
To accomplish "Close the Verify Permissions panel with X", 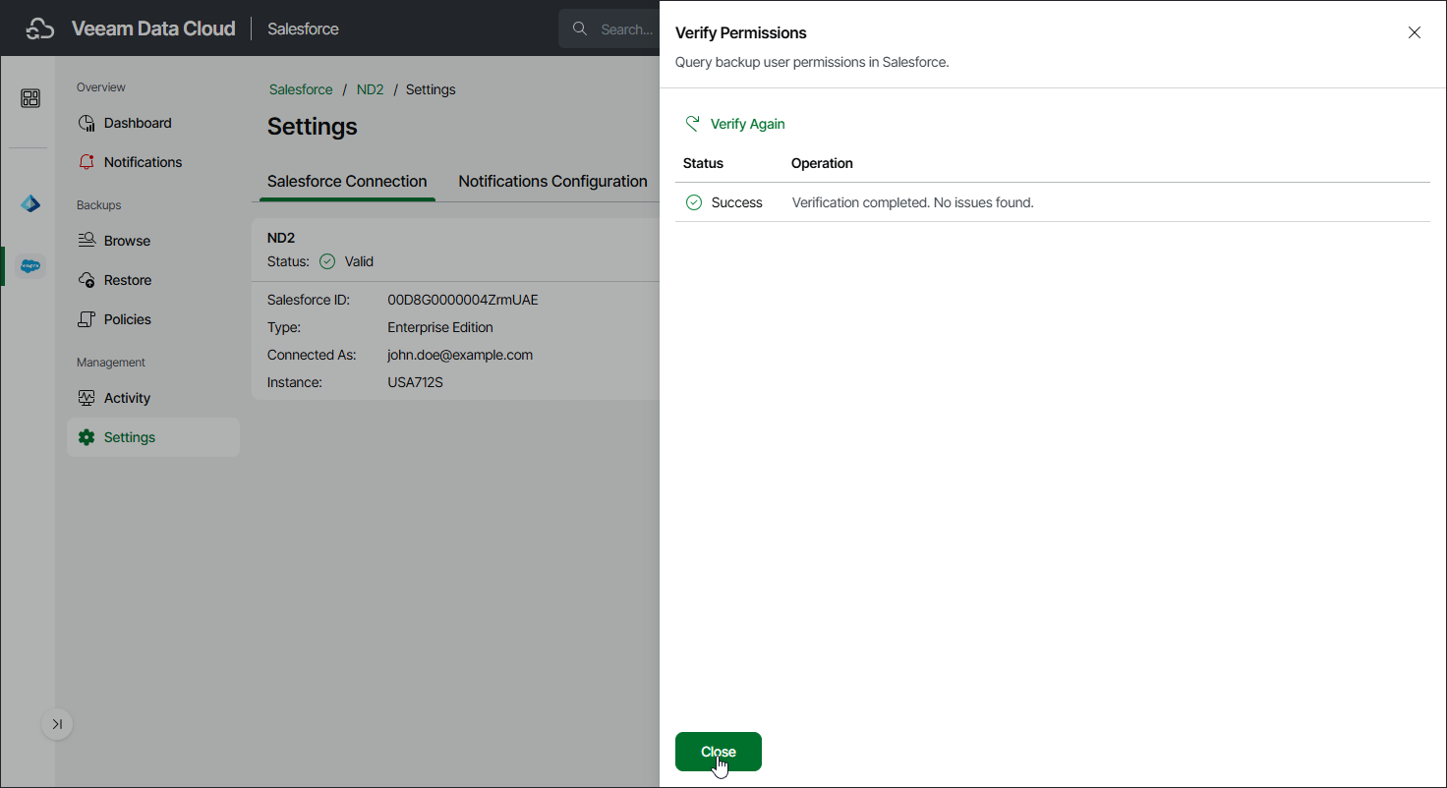I will click(1415, 32).
